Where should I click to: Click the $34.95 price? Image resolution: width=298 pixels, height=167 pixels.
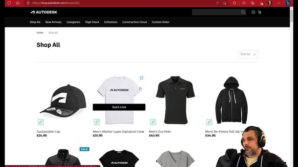210,135
